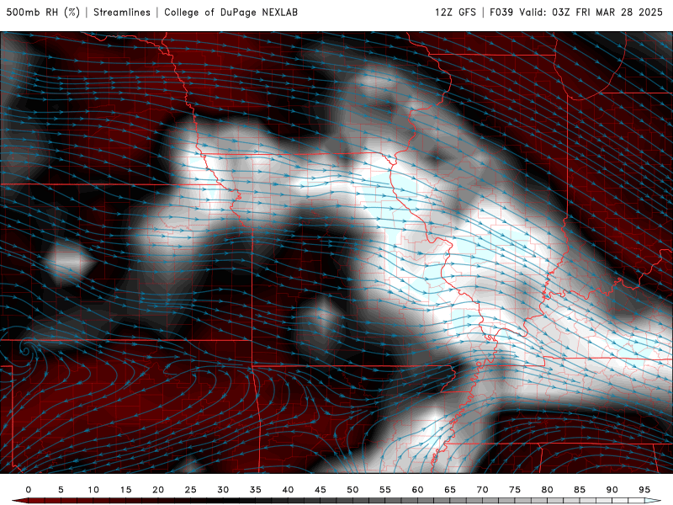Click "College of DuPage NEXLAB" text
673x505 pixels.
(x=231, y=12)
